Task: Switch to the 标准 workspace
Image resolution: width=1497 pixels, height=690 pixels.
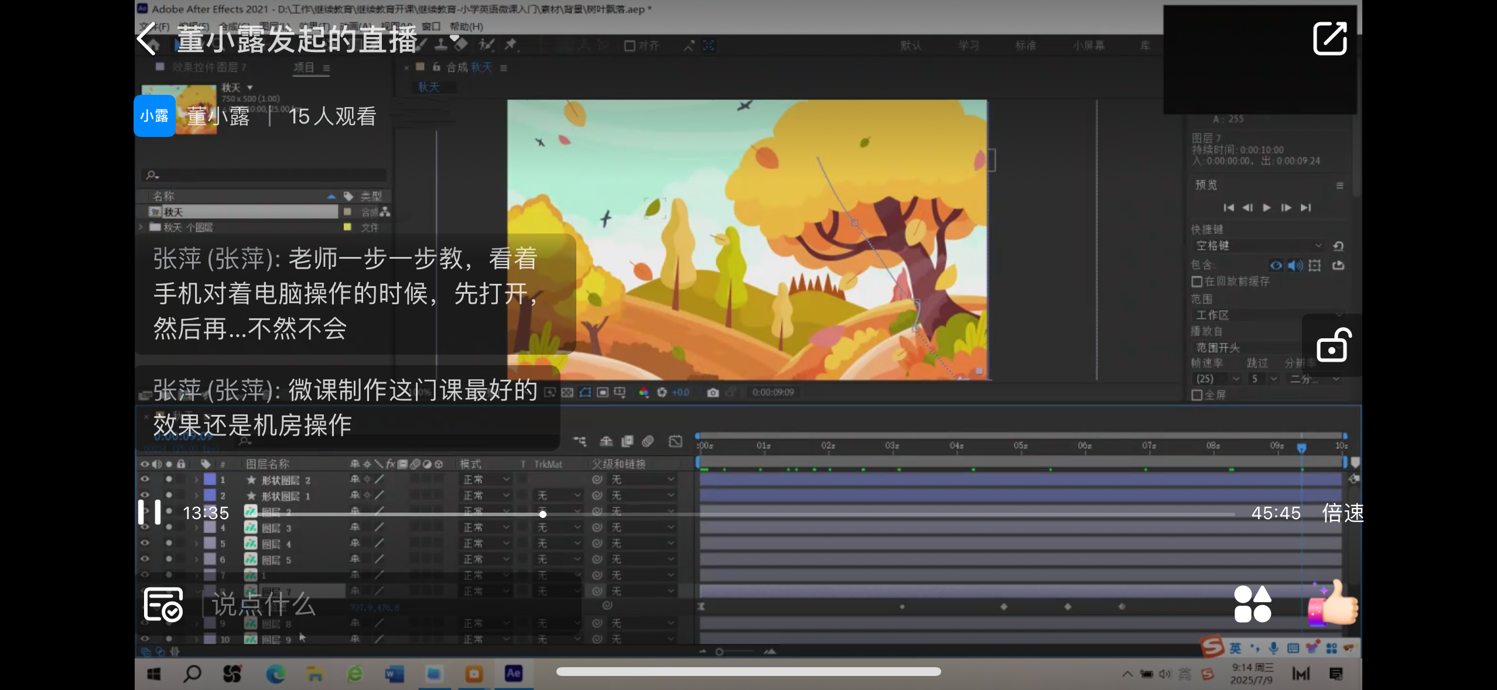Action: [1026, 46]
